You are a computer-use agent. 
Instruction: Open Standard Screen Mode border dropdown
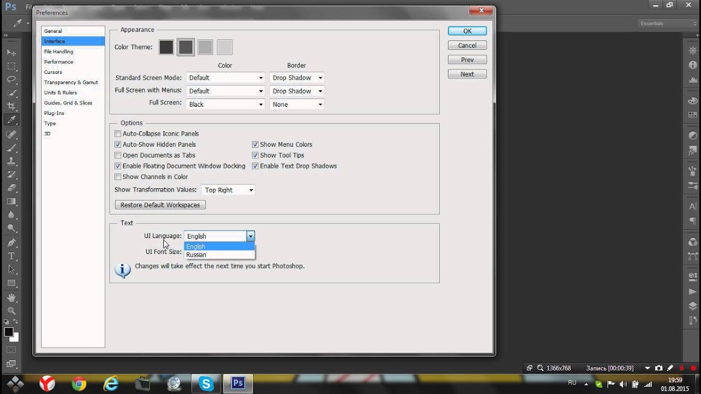[x=297, y=78]
